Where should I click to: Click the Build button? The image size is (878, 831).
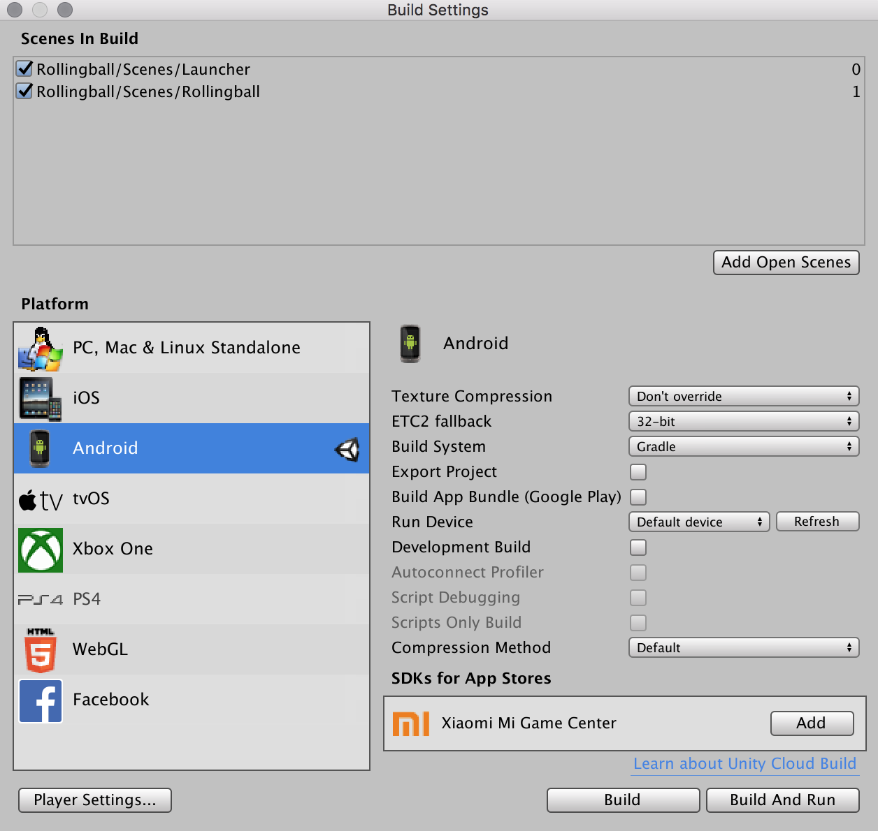pyautogui.click(x=623, y=800)
